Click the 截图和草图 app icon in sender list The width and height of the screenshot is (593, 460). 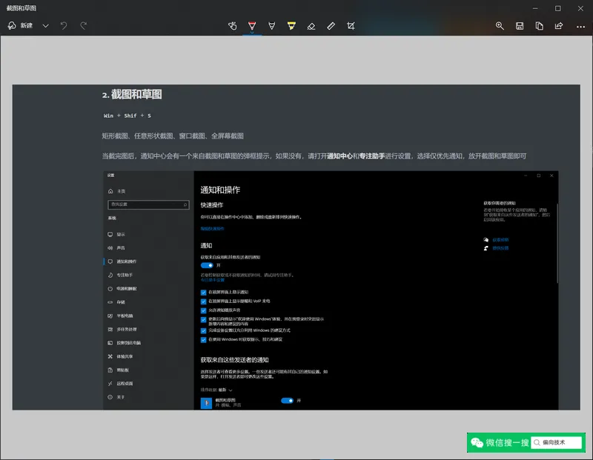pyautogui.click(x=206, y=403)
